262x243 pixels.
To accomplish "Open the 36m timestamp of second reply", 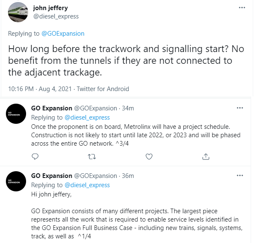I will click(x=128, y=176).
